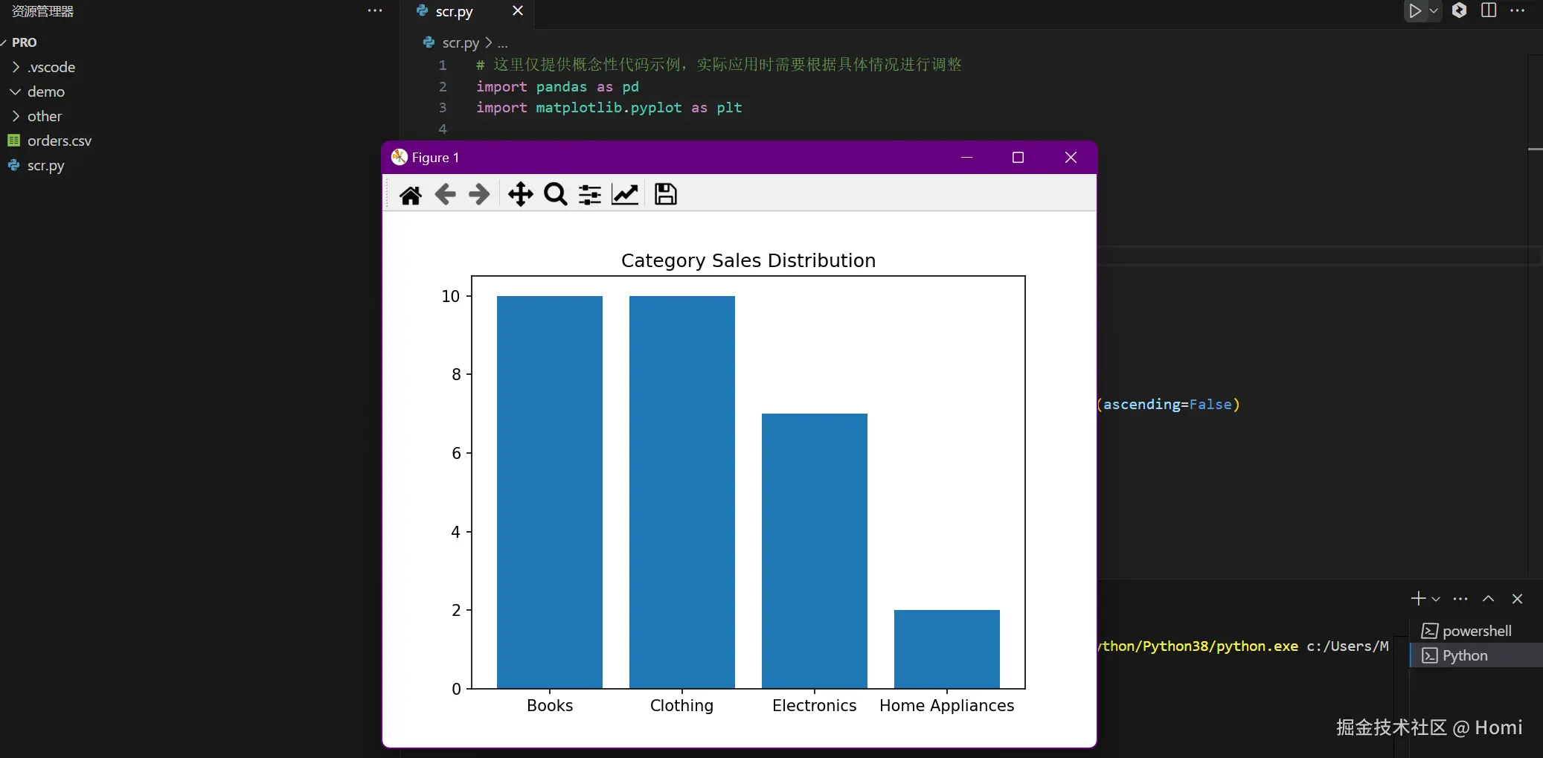
Task: Click the Books bar in the chart
Action: 550,492
